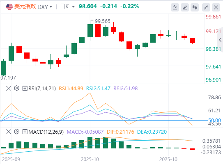223x164 pixels.
Task: Select the MACD(12,26,9) indicator label
Action: coord(46,132)
